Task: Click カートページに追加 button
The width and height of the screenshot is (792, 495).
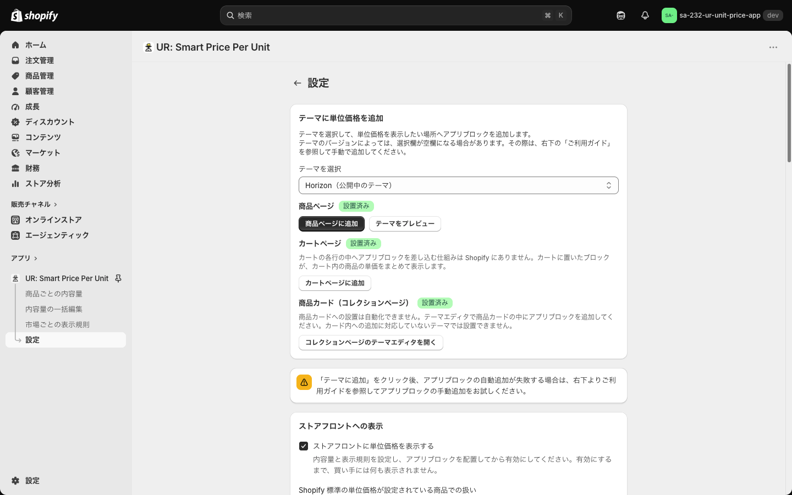Action: tap(335, 283)
